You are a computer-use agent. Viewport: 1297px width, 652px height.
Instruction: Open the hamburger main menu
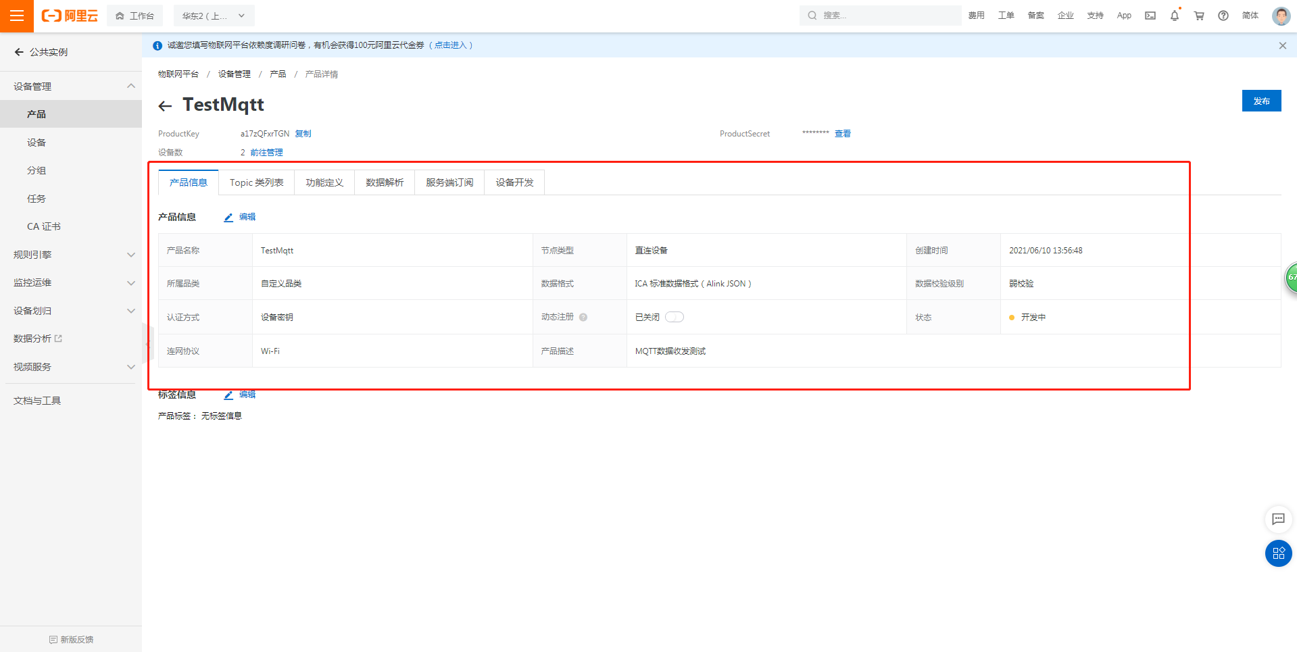[17, 16]
